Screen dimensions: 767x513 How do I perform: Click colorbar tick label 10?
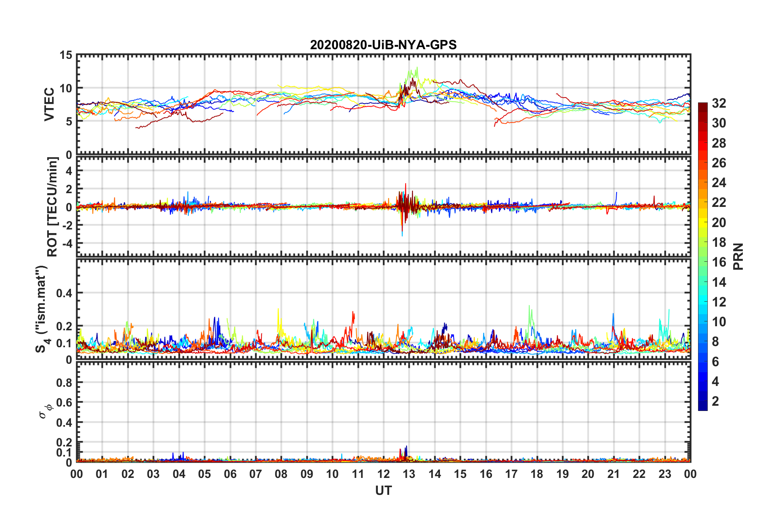[719, 322]
